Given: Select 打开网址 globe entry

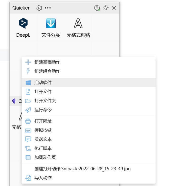Looking at the screenshot, I should click(x=89, y=121).
